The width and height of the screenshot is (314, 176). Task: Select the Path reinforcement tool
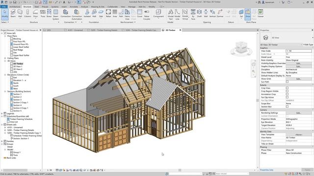(121, 13)
